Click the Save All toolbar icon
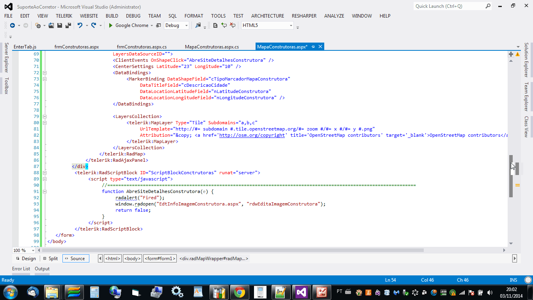Viewport: 533px width, 300px height. pyautogui.click(x=68, y=25)
